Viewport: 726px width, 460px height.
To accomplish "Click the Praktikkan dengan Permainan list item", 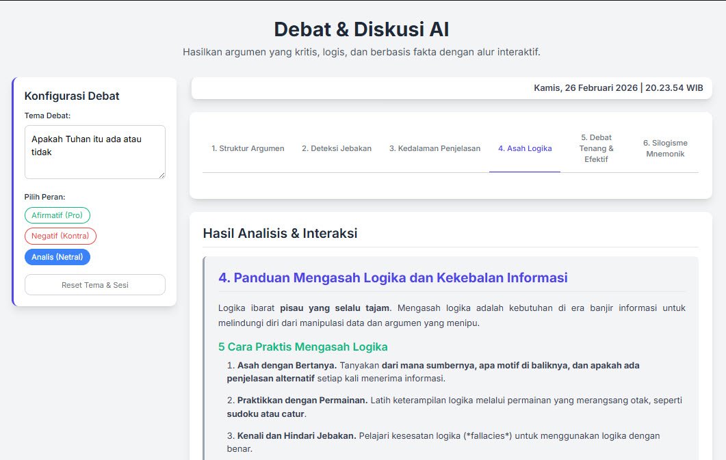I will 454,407.
